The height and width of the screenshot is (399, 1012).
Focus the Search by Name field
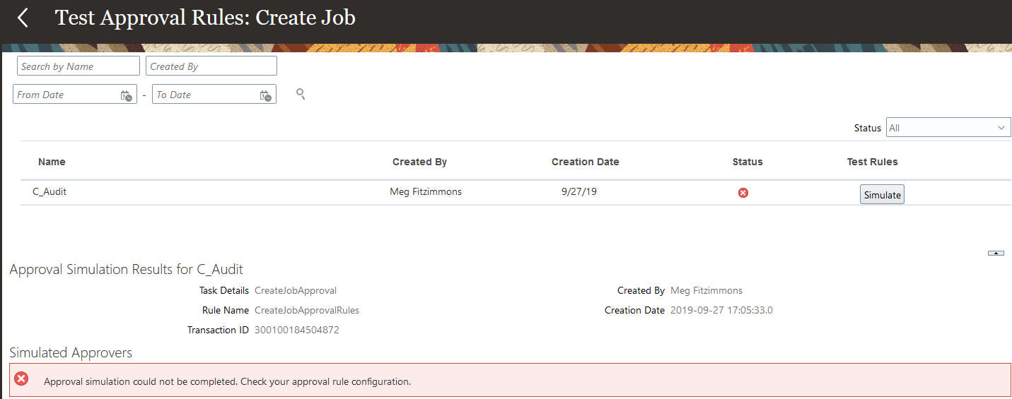(78, 66)
